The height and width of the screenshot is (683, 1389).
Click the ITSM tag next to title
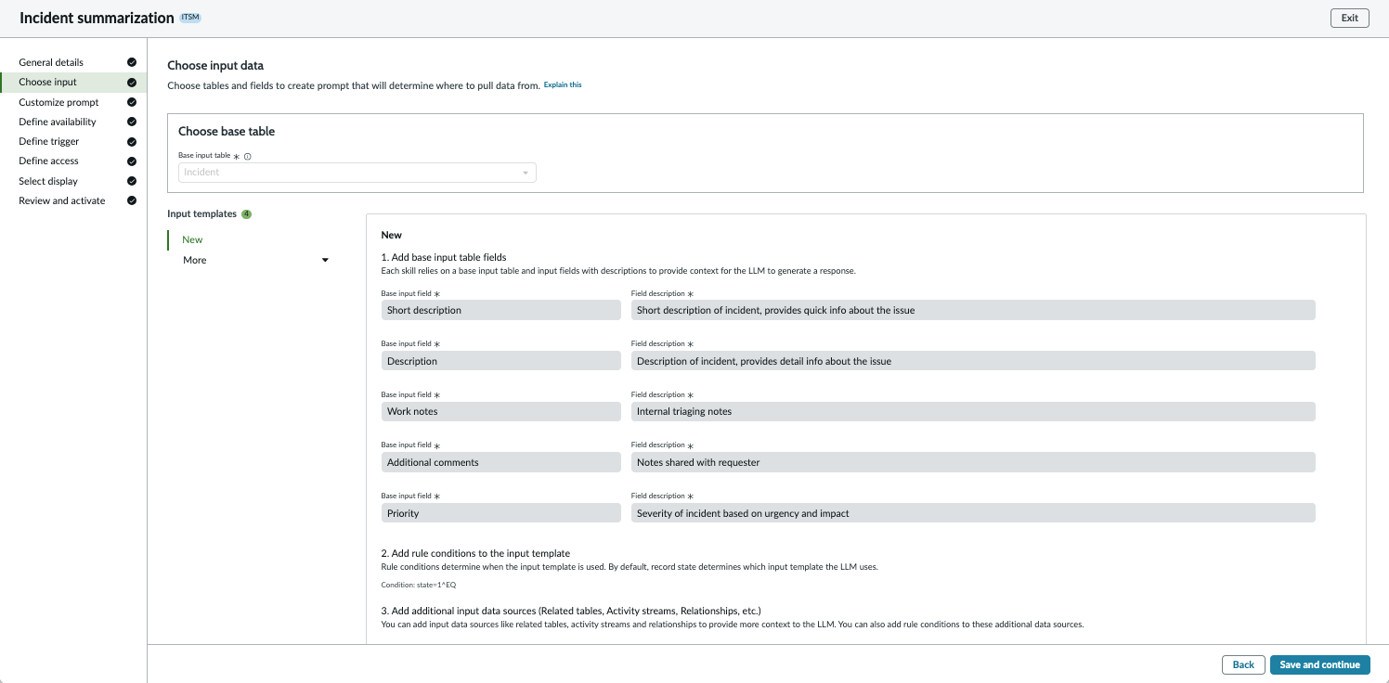point(190,18)
